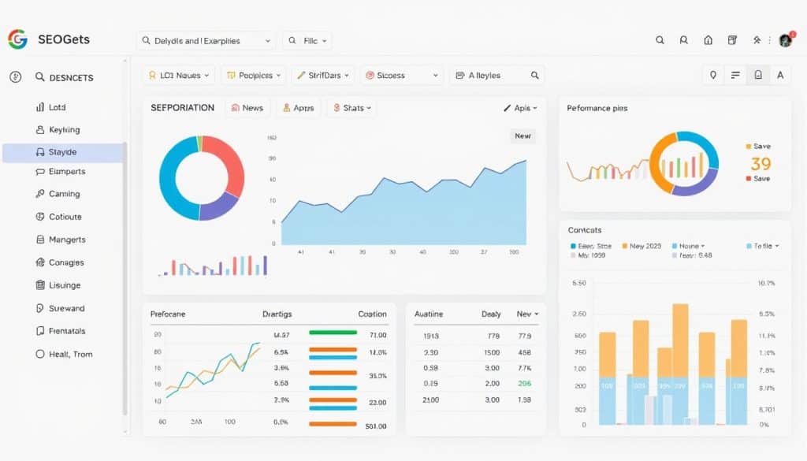
Task: Click the green progress bar at 71.00
Action: click(333, 333)
